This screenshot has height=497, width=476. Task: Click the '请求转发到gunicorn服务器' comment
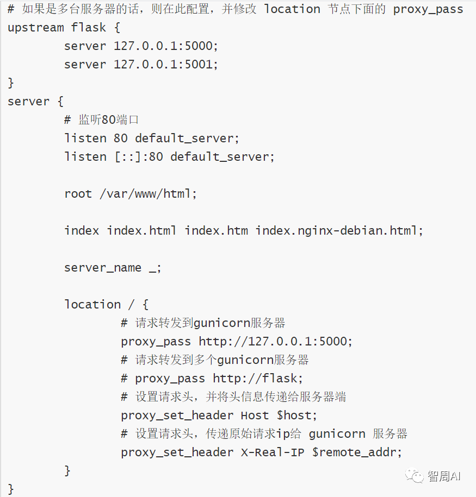[x=203, y=323]
